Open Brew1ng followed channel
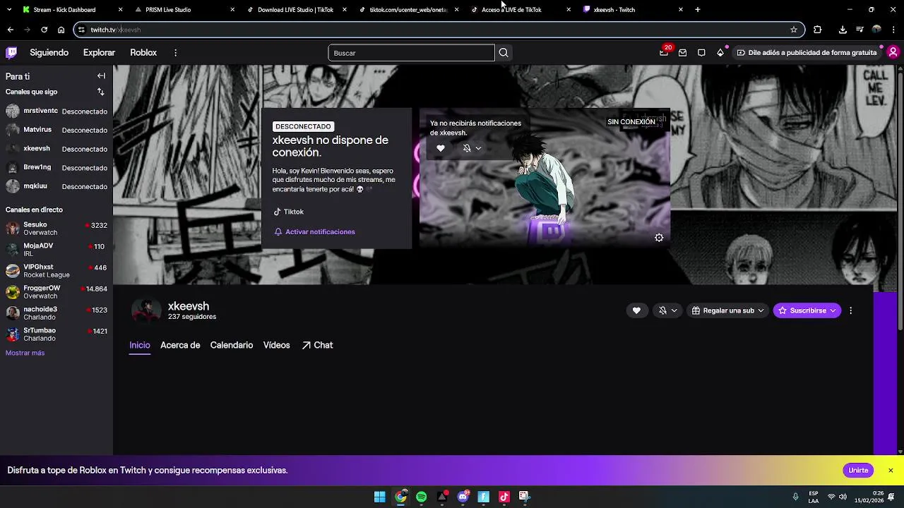The width and height of the screenshot is (904, 508). [x=56, y=168]
